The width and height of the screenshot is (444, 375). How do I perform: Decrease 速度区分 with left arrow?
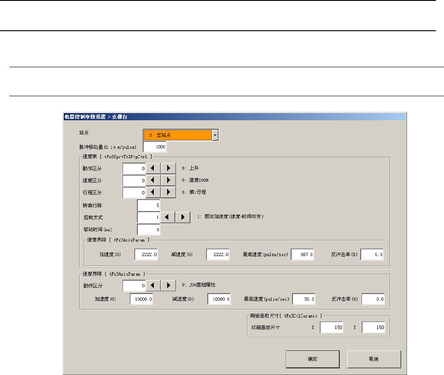tap(153, 180)
